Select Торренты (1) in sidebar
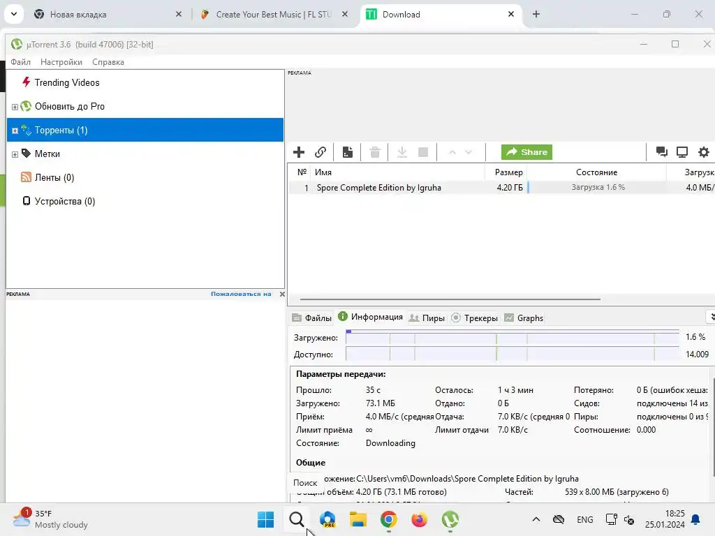This screenshot has width=715, height=536. pos(145,130)
